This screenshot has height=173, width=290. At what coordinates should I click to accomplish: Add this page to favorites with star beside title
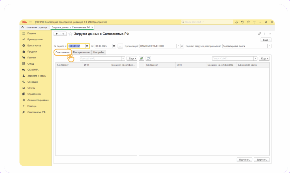pos(71,34)
